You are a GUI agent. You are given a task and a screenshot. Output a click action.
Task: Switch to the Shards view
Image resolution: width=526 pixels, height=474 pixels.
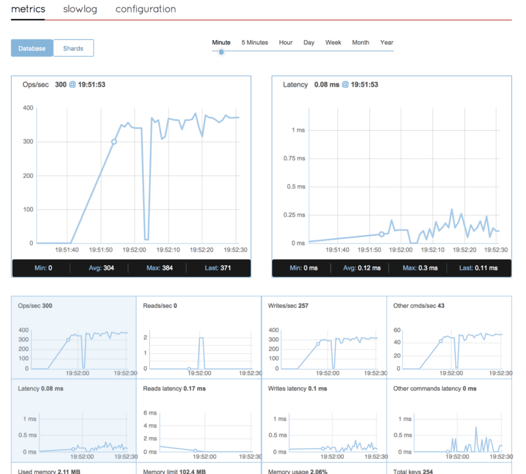(x=73, y=48)
